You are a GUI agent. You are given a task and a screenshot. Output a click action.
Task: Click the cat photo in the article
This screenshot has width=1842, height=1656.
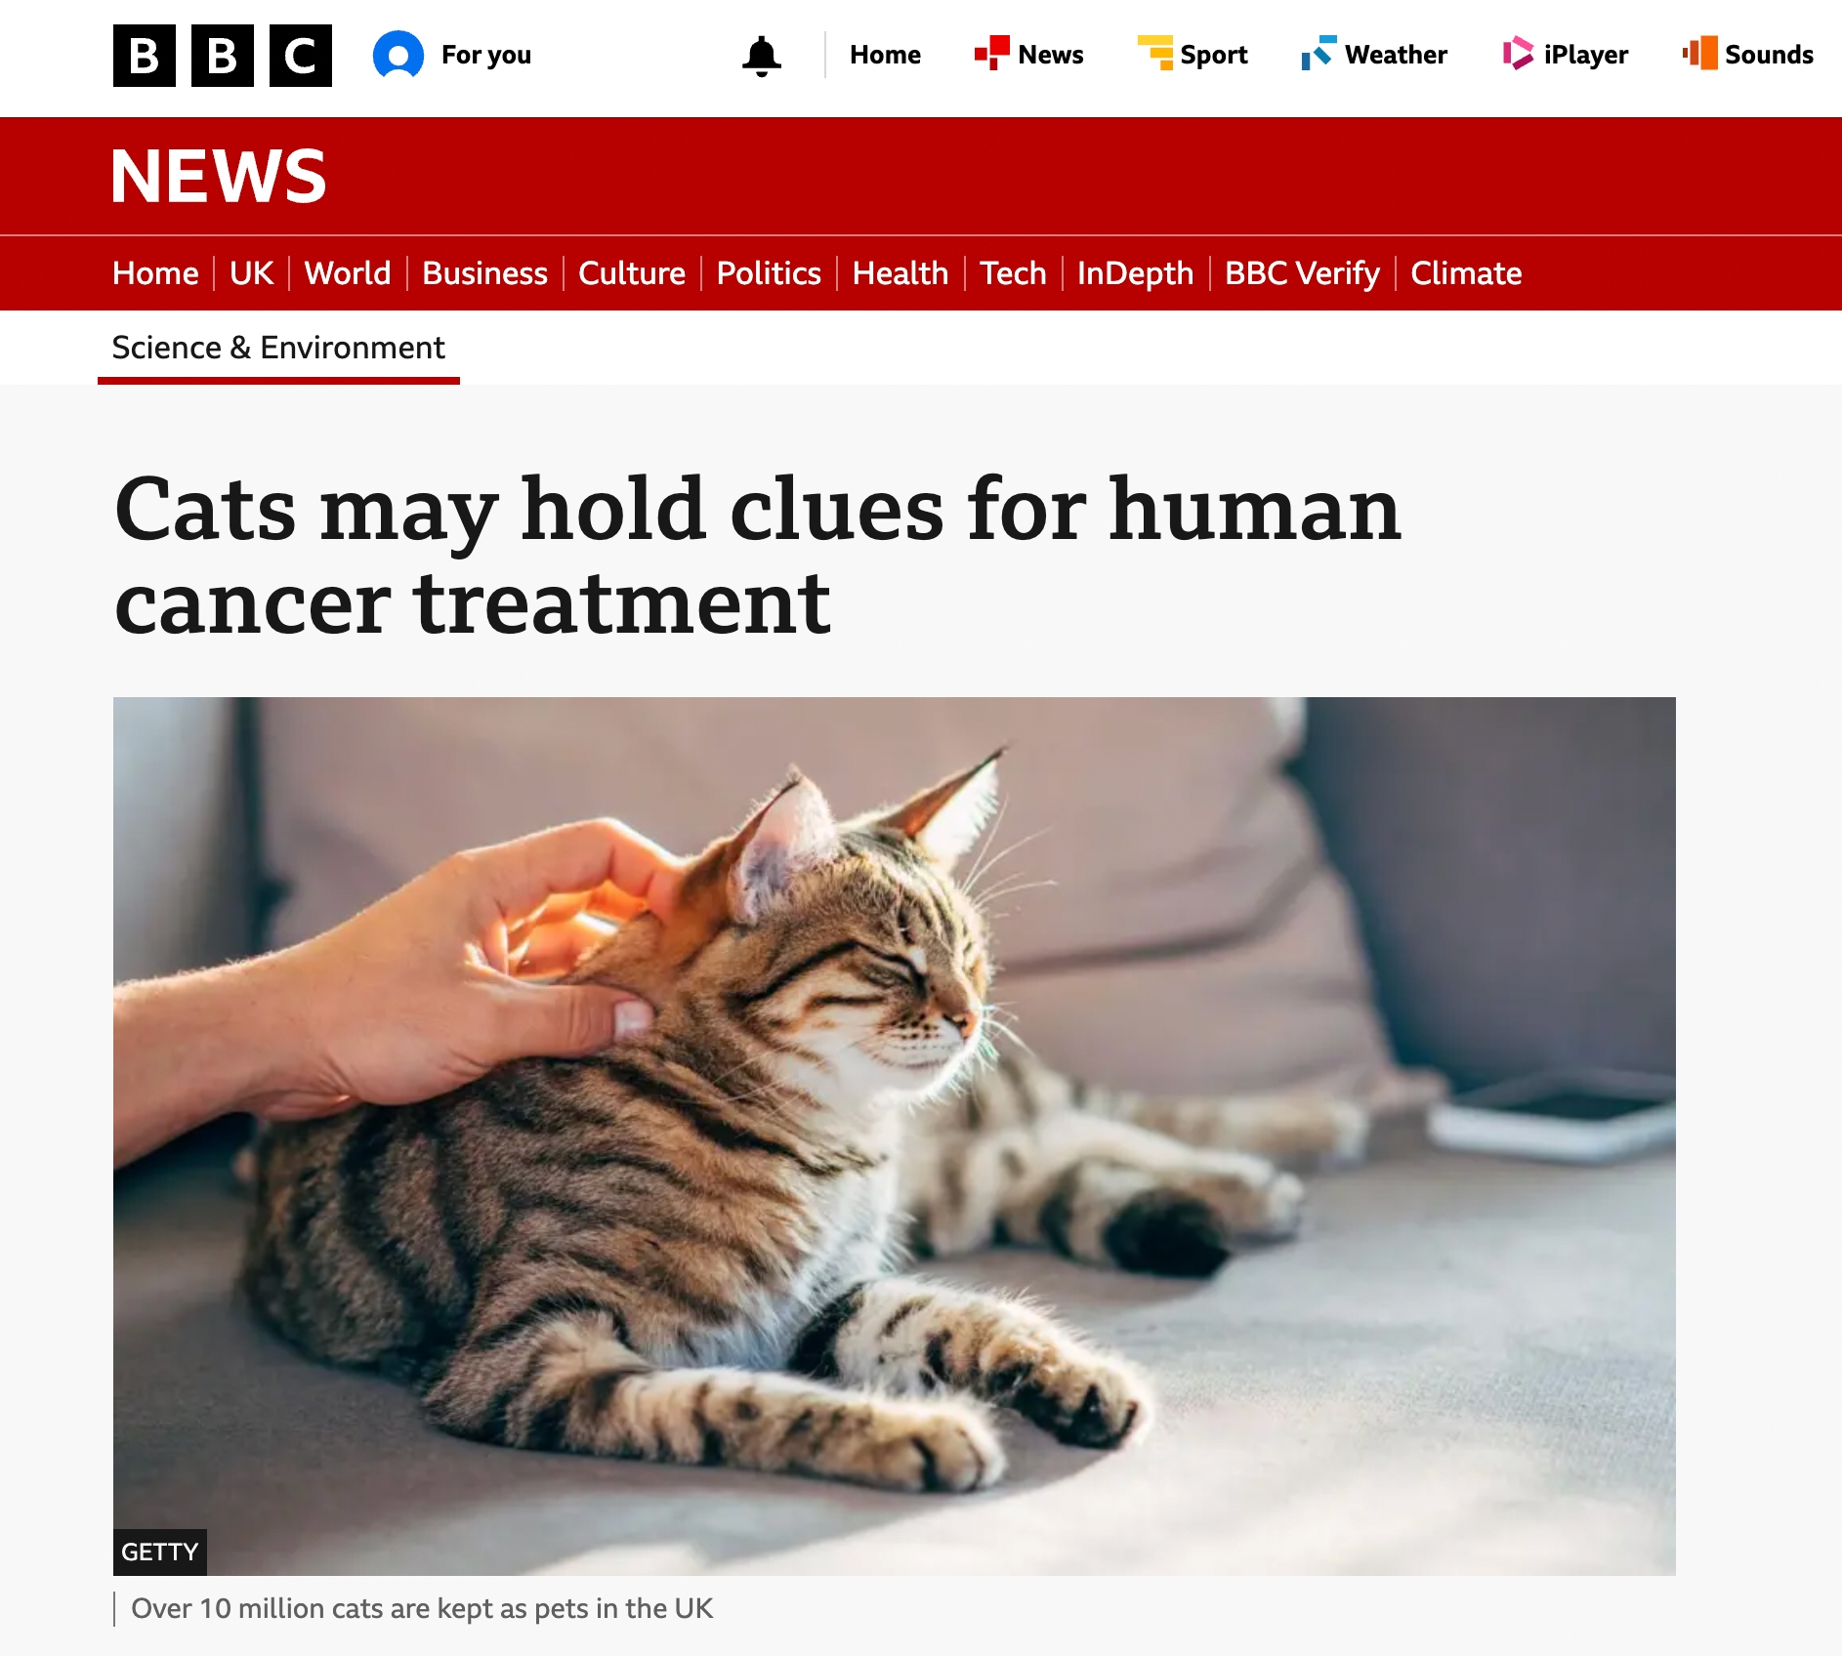coord(895,1136)
